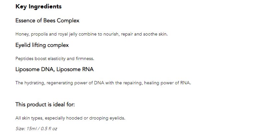Screen dimensions: 263x135
Task: Click the word 'Bees' in the subheading
Action: [x=49, y=21]
